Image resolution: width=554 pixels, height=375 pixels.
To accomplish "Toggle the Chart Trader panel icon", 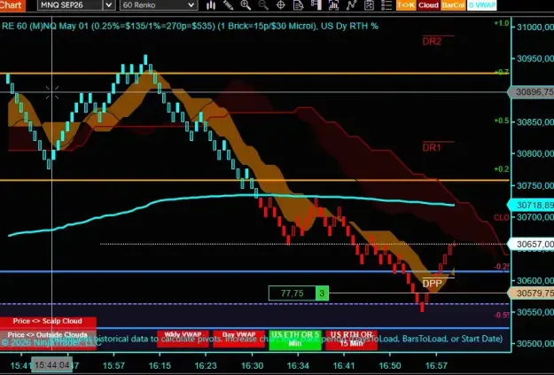I will point(316,5).
